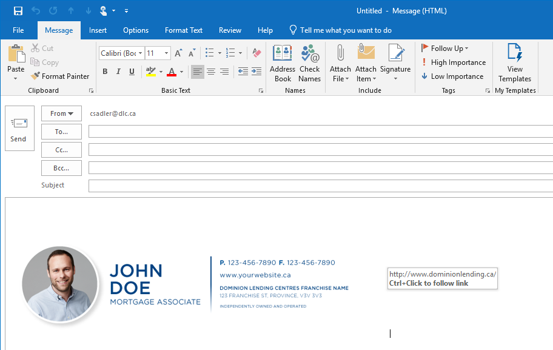553x350 pixels.
Task: Apply the red font color
Action: tap(172, 72)
